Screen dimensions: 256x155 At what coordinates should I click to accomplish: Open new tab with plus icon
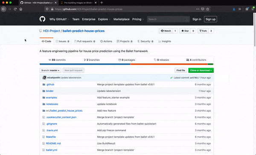(102, 3)
